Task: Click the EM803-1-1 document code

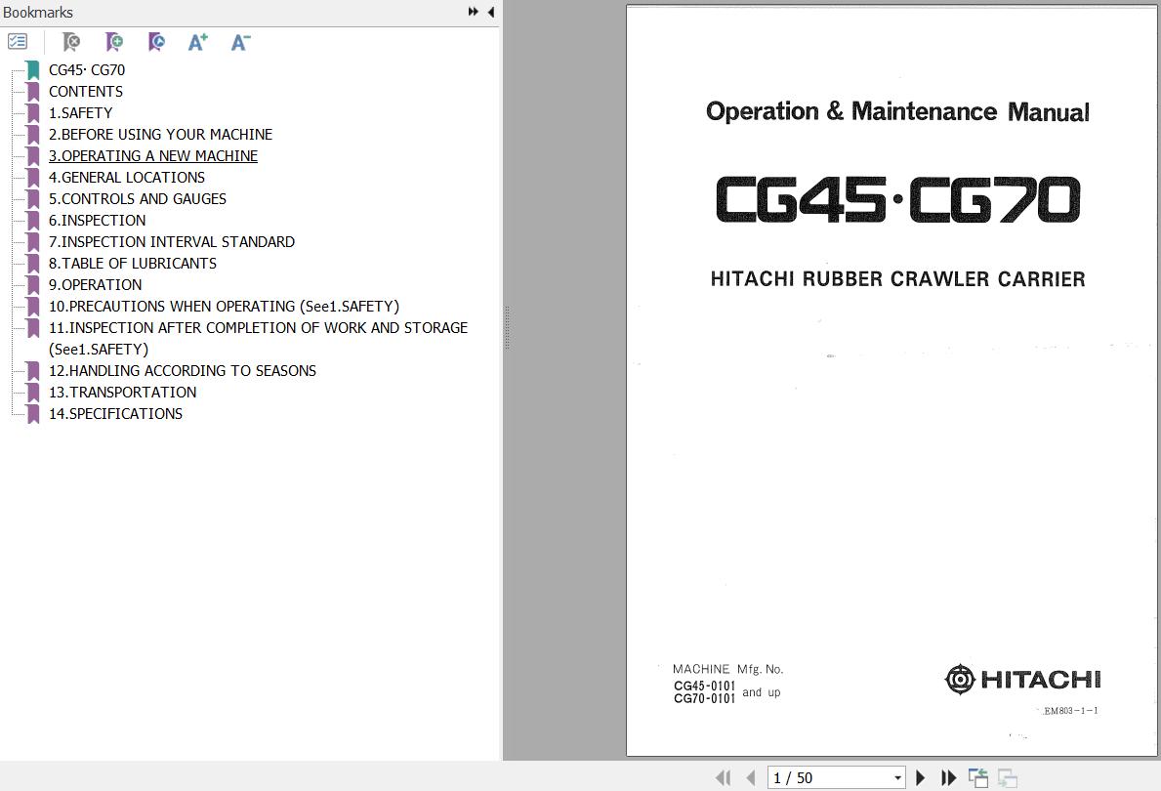Action: tap(1070, 711)
